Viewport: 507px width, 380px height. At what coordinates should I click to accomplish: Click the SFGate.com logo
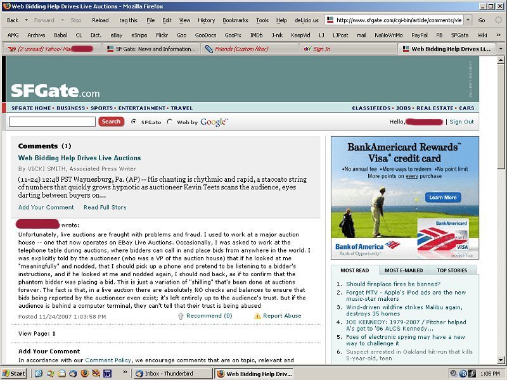pos(55,91)
